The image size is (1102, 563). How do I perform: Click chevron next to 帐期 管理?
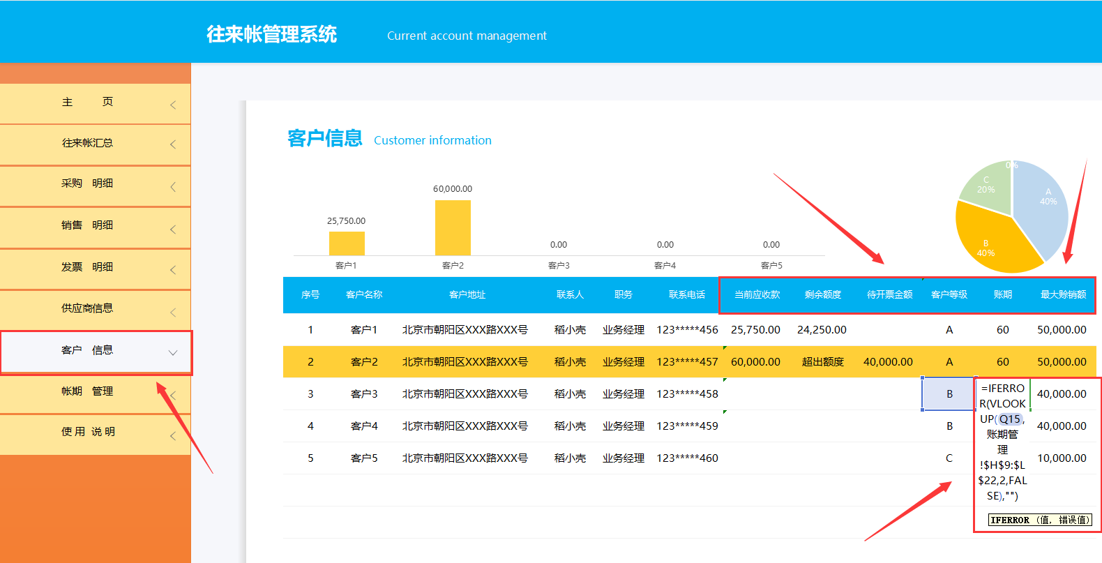(x=173, y=395)
